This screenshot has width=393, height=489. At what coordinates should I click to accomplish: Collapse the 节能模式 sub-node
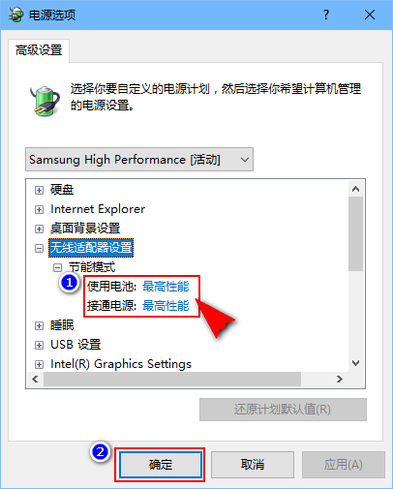[x=57, y=267]
